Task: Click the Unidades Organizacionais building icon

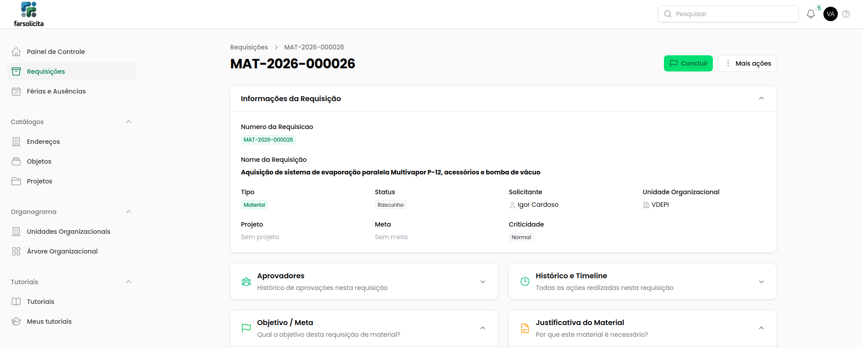Action: [16, 232]
